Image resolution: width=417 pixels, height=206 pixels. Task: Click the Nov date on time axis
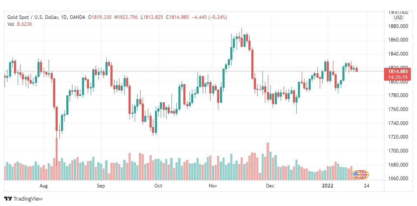click(213, 186)
